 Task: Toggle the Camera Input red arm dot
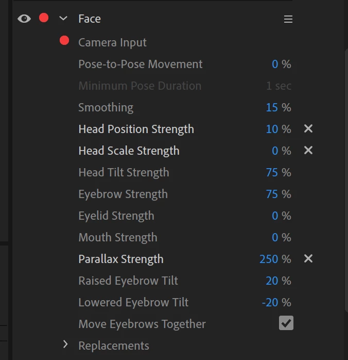click(x=64, y=41)
